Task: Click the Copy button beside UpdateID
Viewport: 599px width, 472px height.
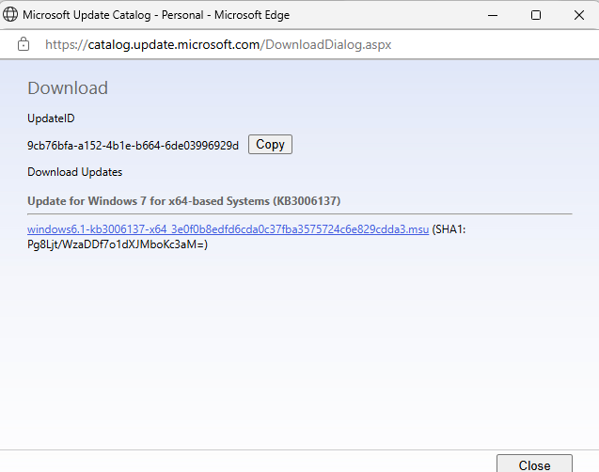Action: pyautogui.click(x=270, y=145)
